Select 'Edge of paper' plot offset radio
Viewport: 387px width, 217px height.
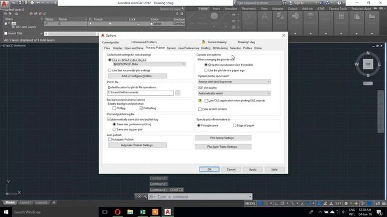tap(235, 125)
